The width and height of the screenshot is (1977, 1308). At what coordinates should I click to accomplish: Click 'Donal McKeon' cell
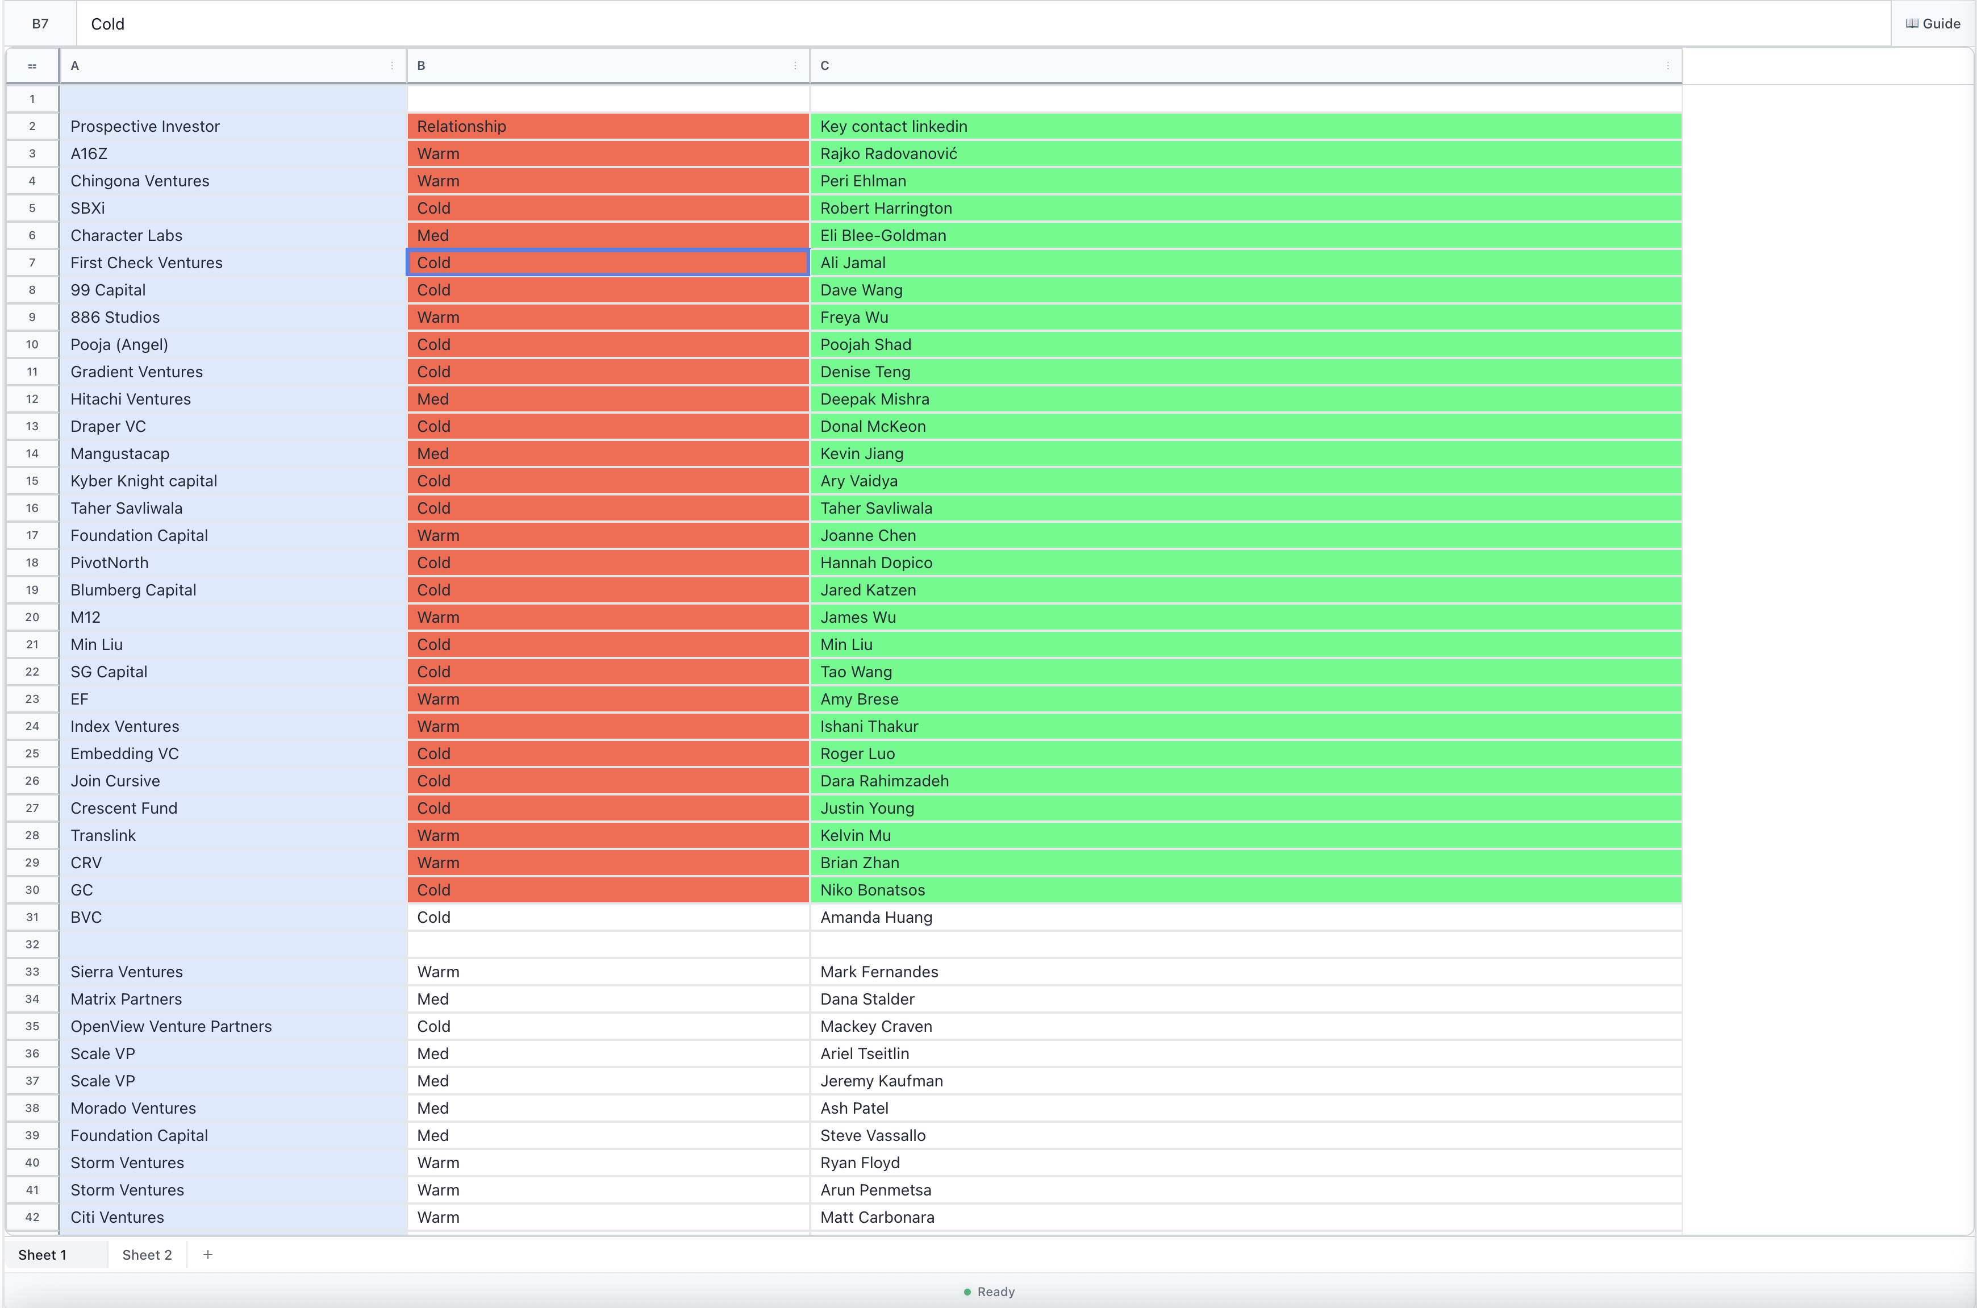[1246, 426]
